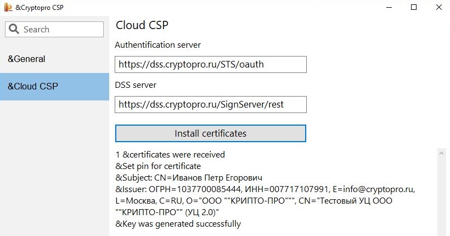
Task: Click the '&Set pin for certificate' log line
Action: point(158,166)
